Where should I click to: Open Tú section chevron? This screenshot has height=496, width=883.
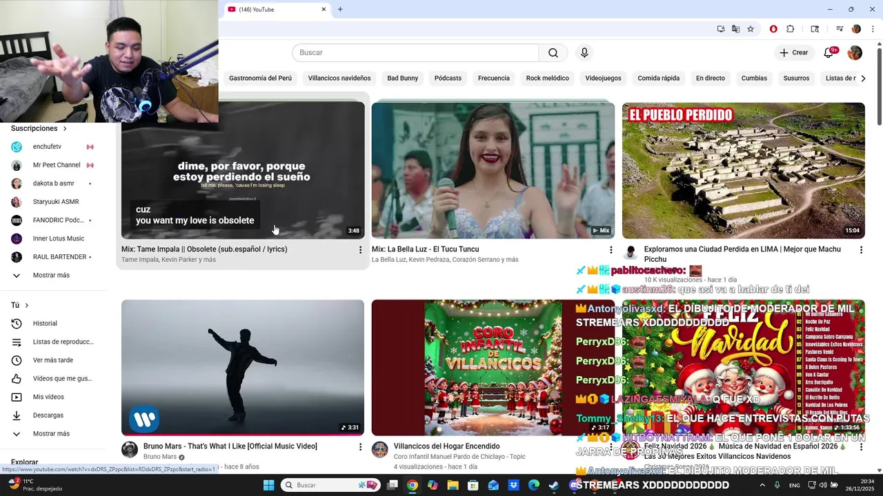(27, 305)
